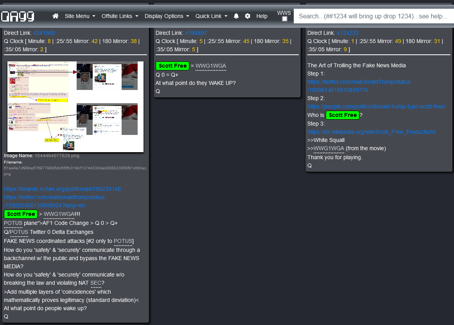This screenshot has height=325, width=454.
Task: Click '>>White Squall' line
Action: click(326, 140)
